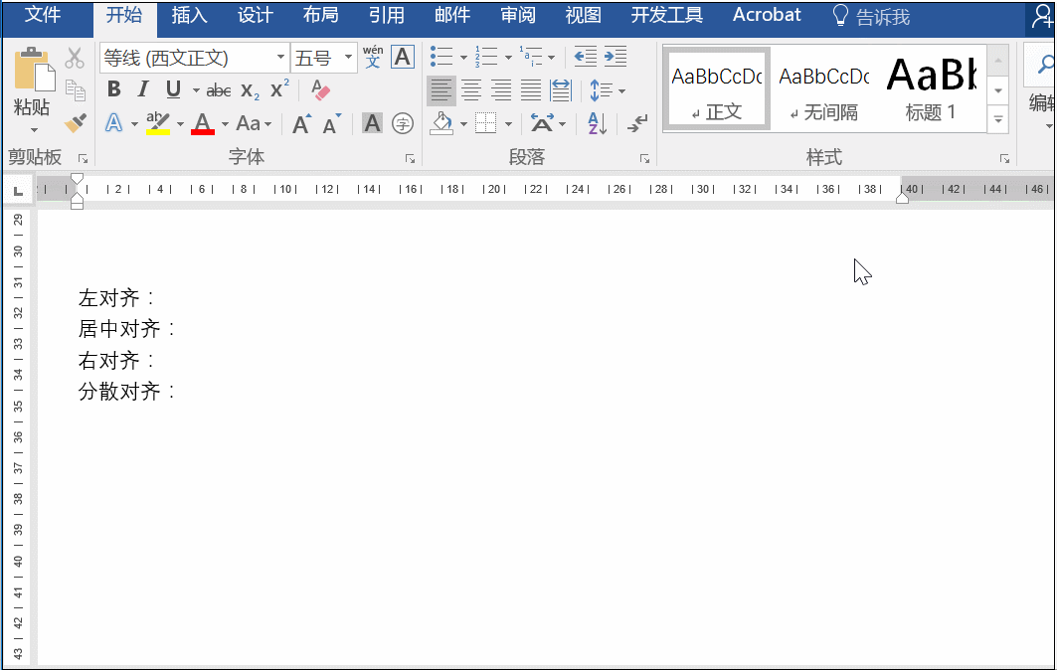Select the 无间隔 style
The image size is (1057, 670).
coord(823,89)
